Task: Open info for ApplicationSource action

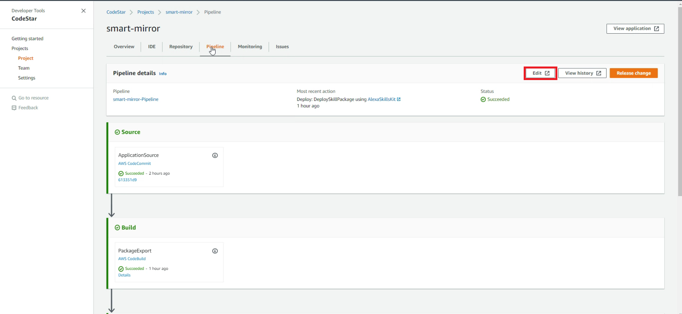Action: coord(215,155)
